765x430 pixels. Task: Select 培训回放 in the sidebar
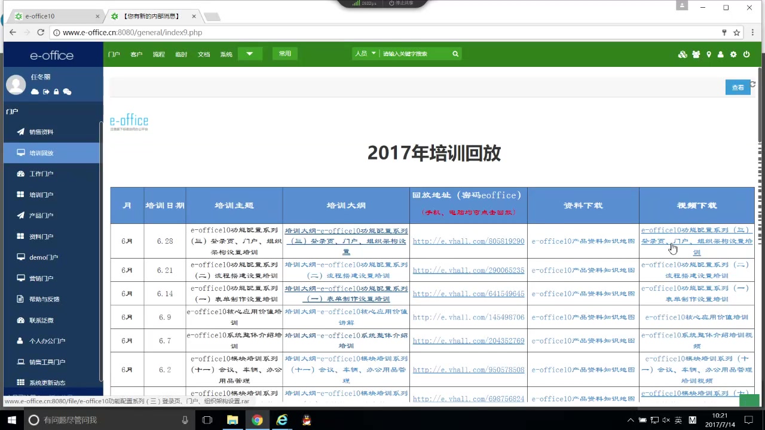coord(51,153)
